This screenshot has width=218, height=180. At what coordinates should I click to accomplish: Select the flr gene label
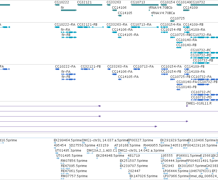click(x=63, y=8)
